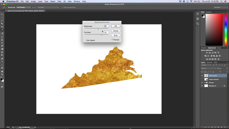
Task: Add a Brightness/Contrast adjustment layer icon
Action: point(207,53)
